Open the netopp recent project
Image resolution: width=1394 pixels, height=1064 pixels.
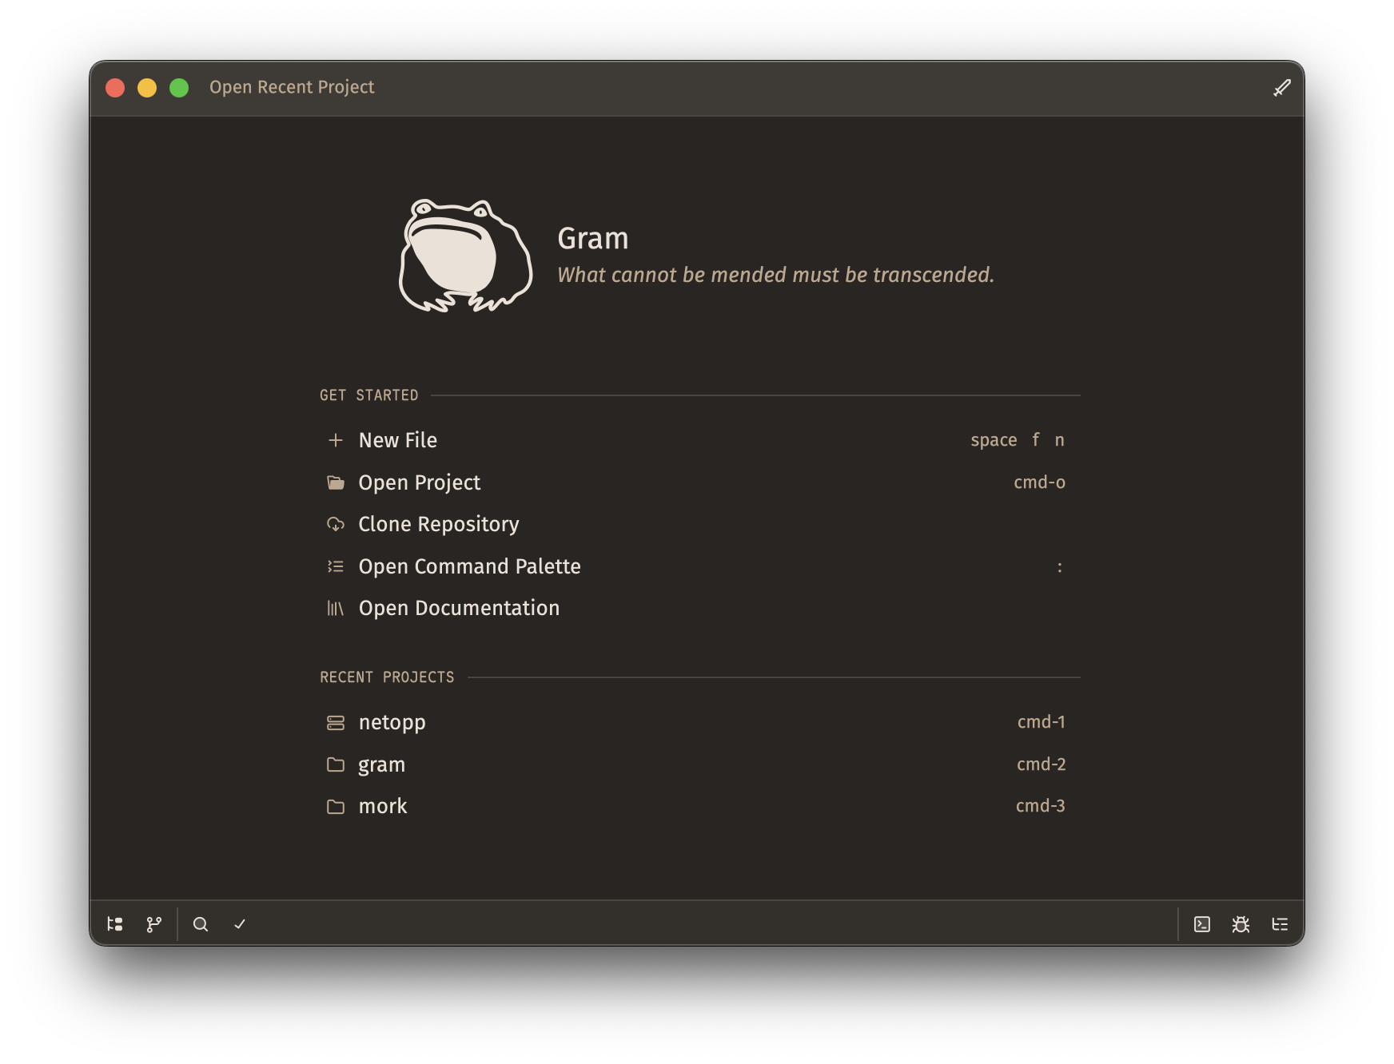click(392, 722)
